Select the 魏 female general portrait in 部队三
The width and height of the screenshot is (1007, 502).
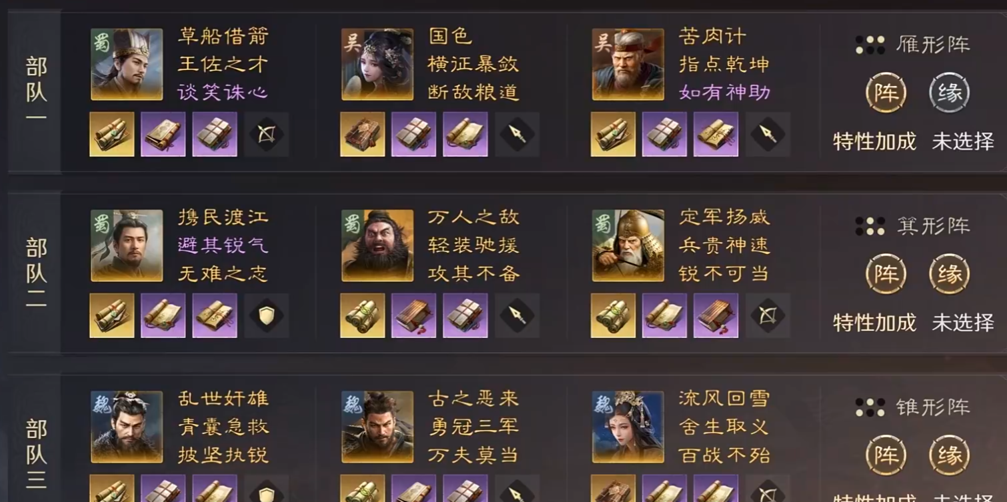click(628, 427)
